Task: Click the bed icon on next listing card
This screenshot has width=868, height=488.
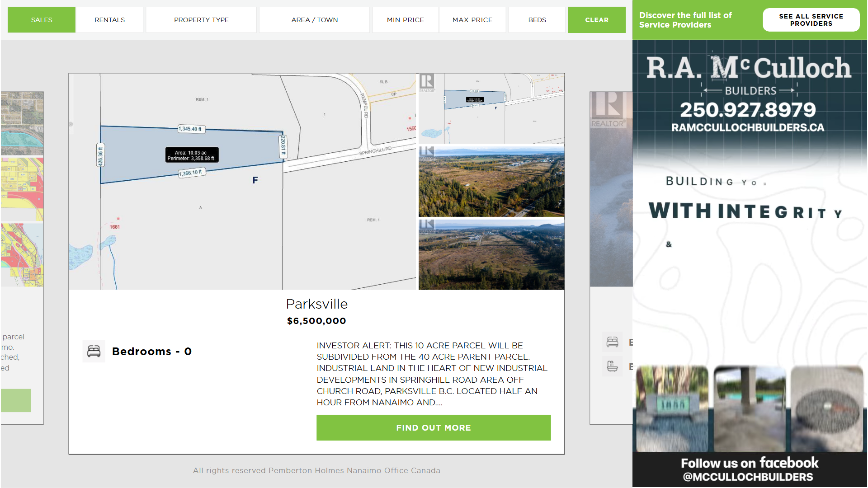Action: click(x=612, y=342)
